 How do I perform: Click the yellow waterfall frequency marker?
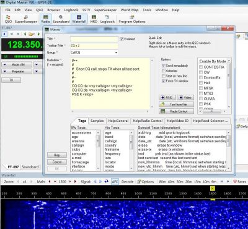coord(213,188)
